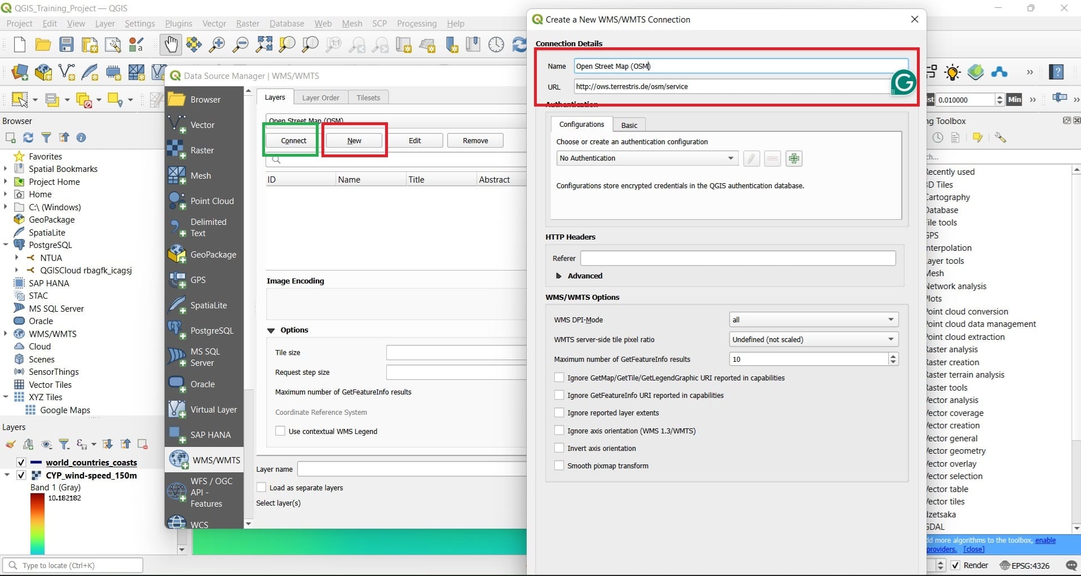Toggle the Render checkbox in status bar

(955, 565)
